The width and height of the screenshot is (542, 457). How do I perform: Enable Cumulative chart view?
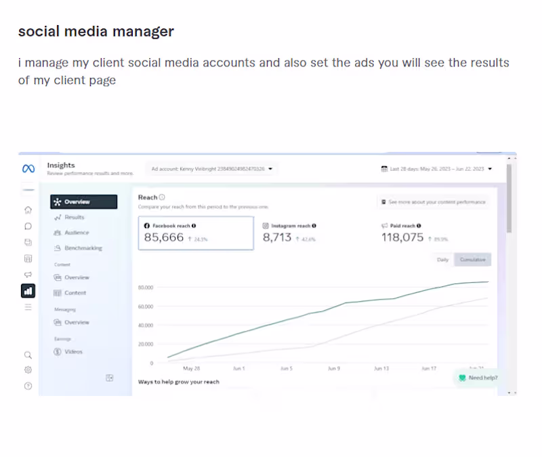[472, 259]
